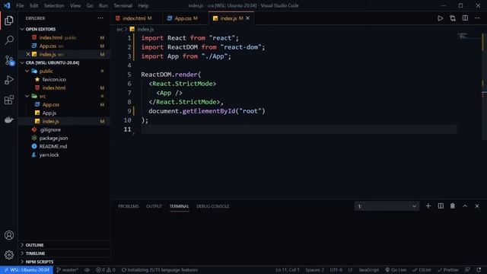Open the Edit menu
The width and height of the screenshot is (487, 274).
[x=33, y=5]
